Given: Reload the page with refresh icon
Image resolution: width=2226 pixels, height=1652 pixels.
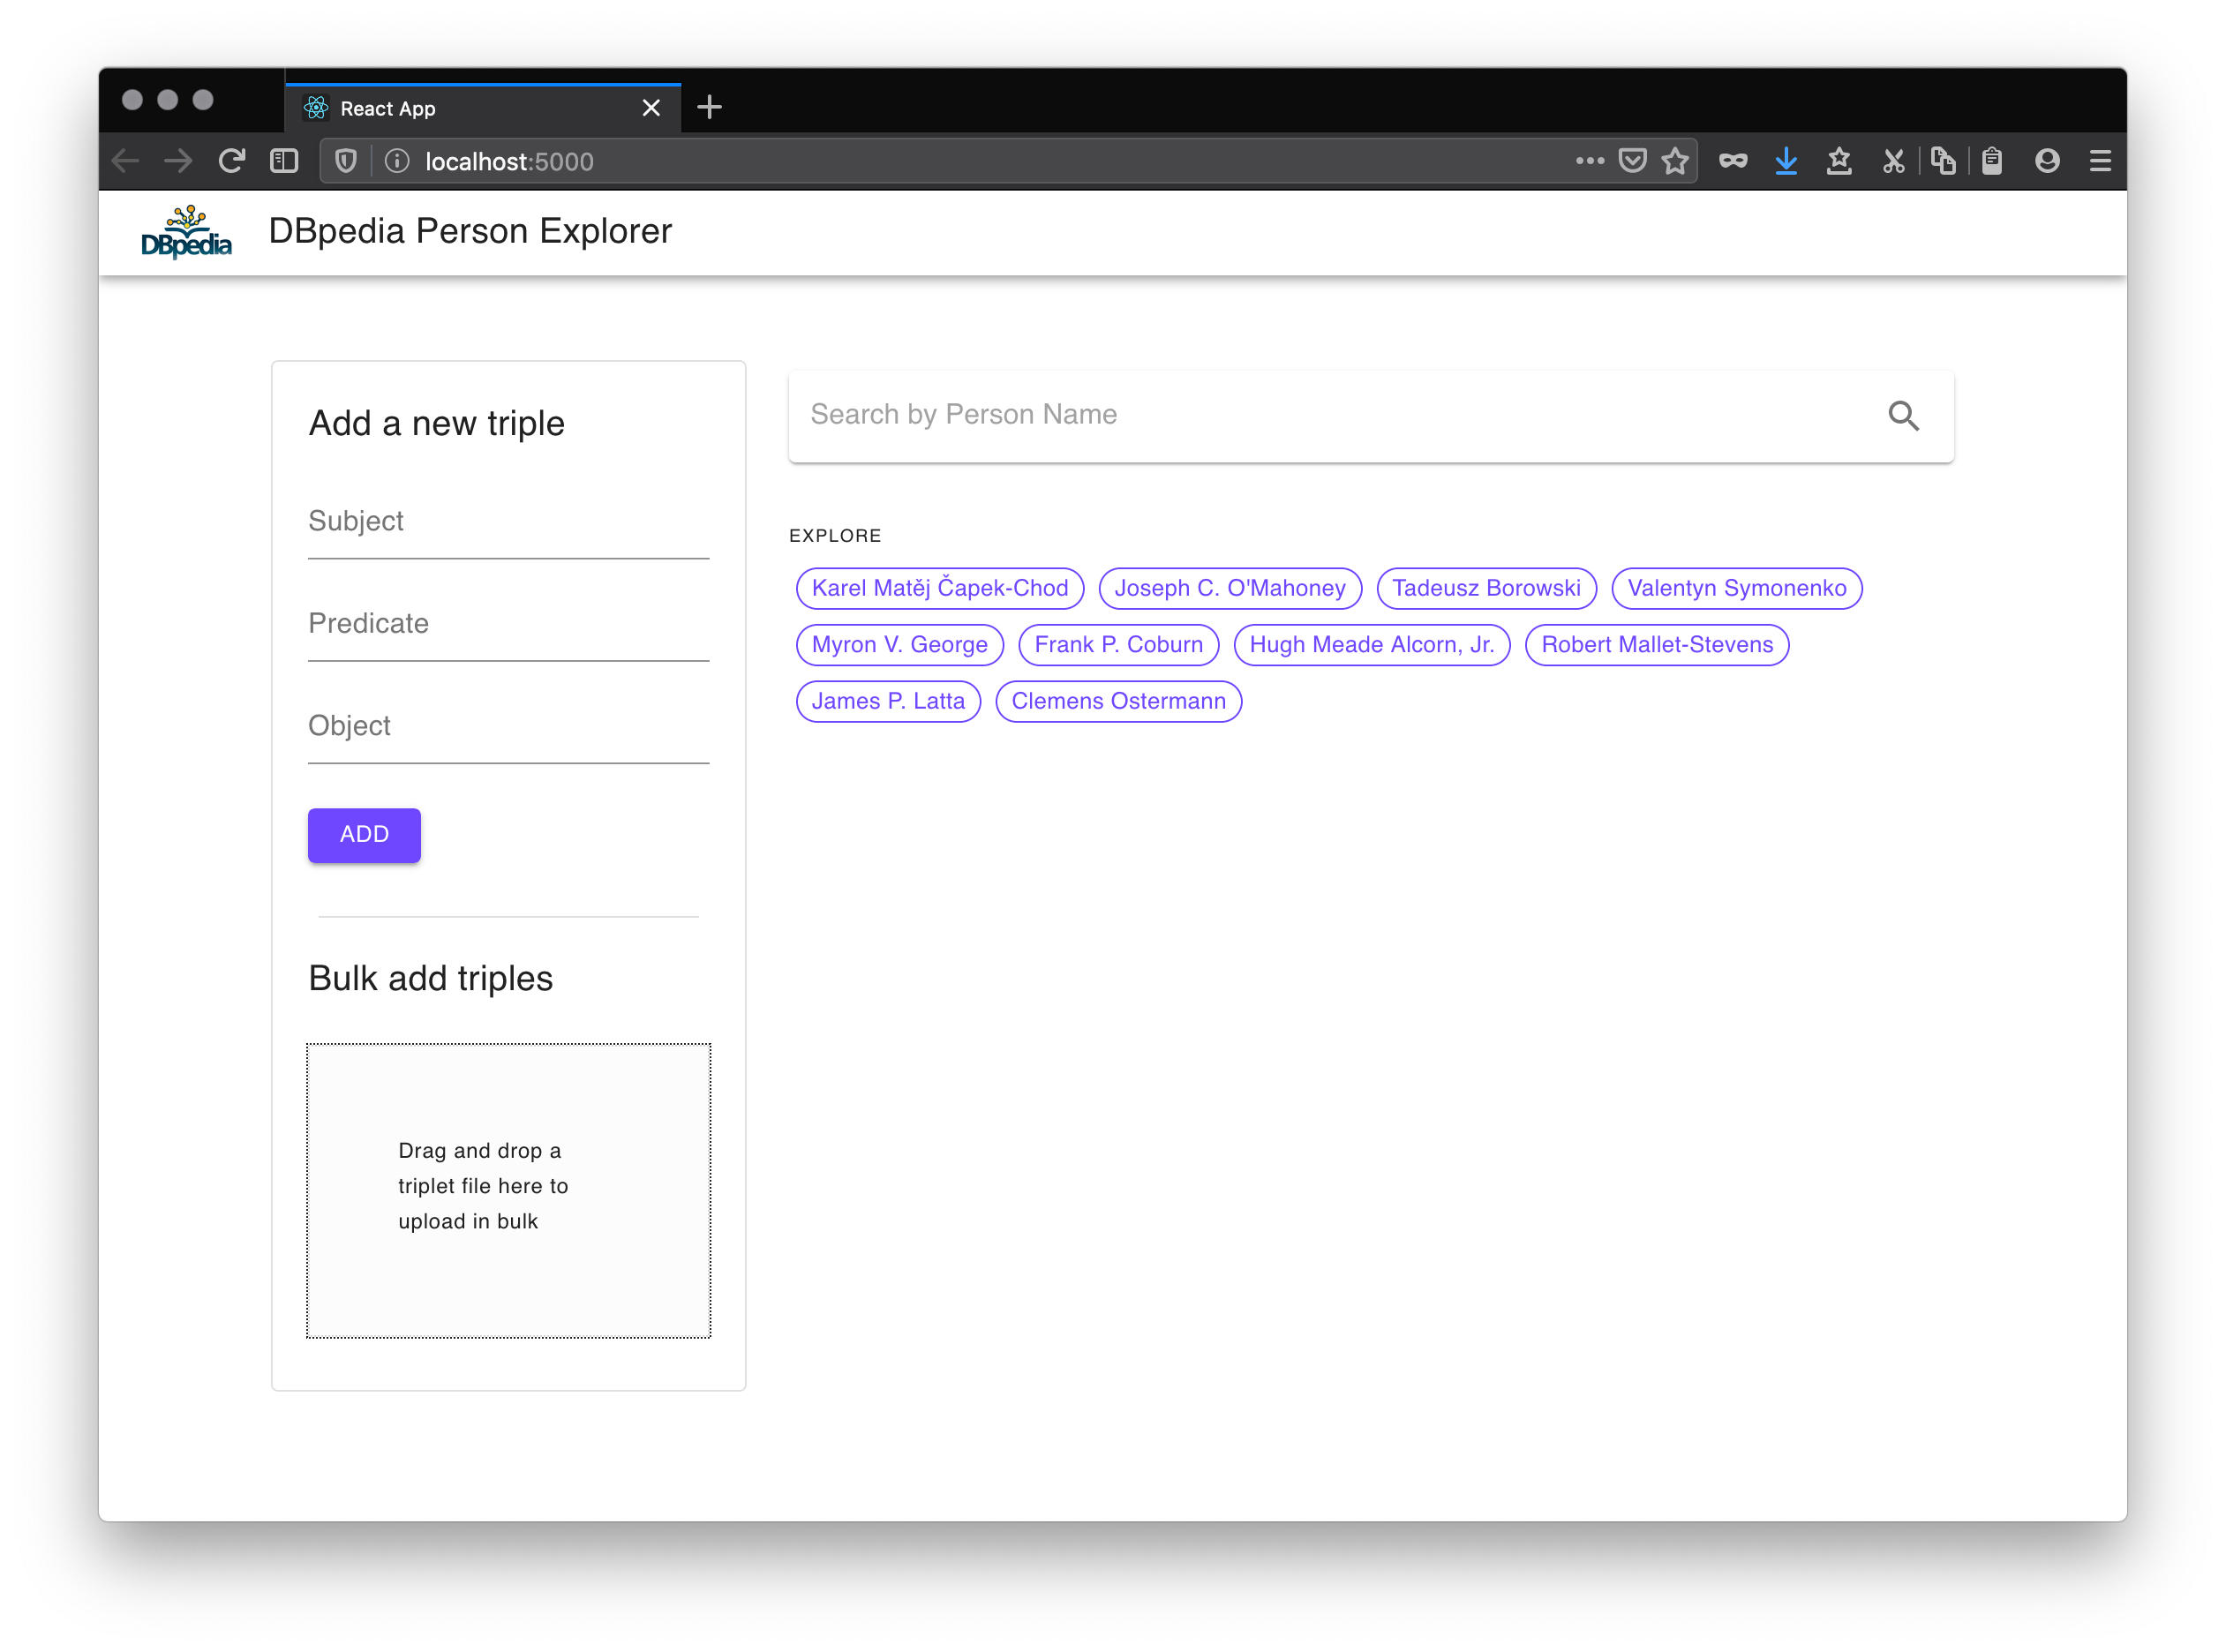Looking at the screenshot, I should (232, 161).
